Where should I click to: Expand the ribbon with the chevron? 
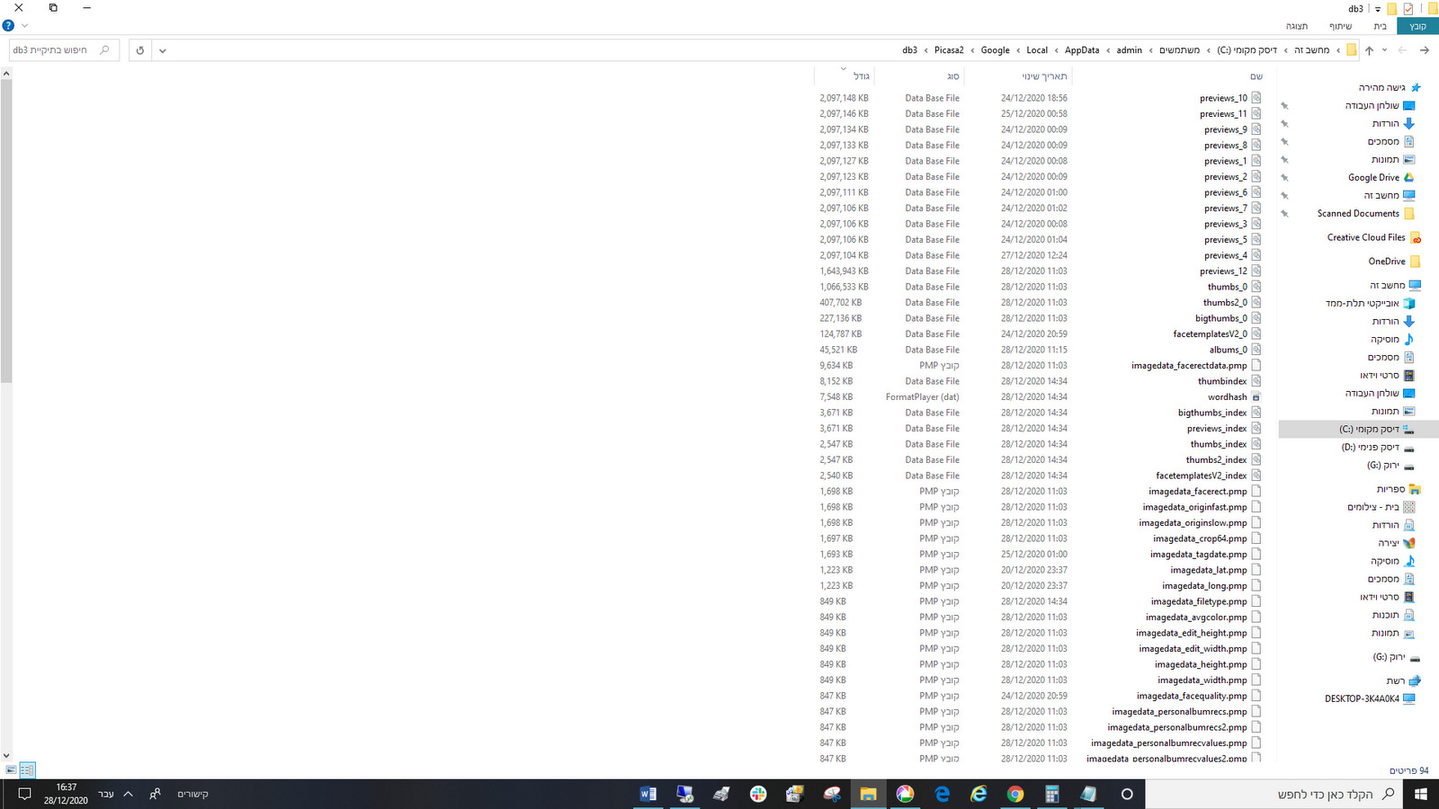point(24,26)
